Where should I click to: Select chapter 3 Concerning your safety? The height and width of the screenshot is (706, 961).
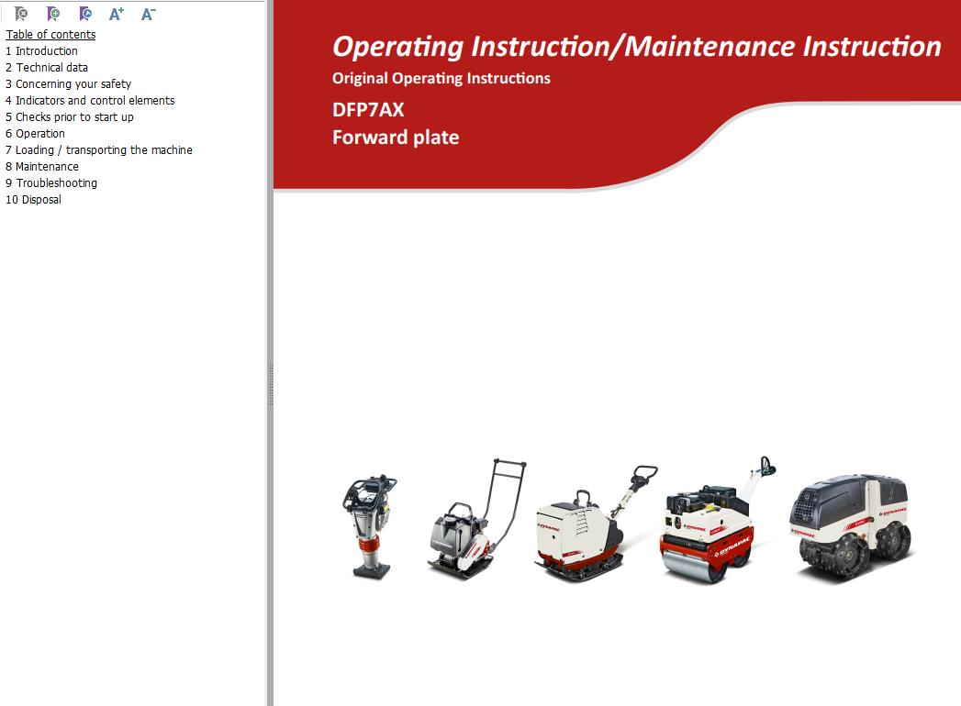pyautogui.click(x=68, y=83)
